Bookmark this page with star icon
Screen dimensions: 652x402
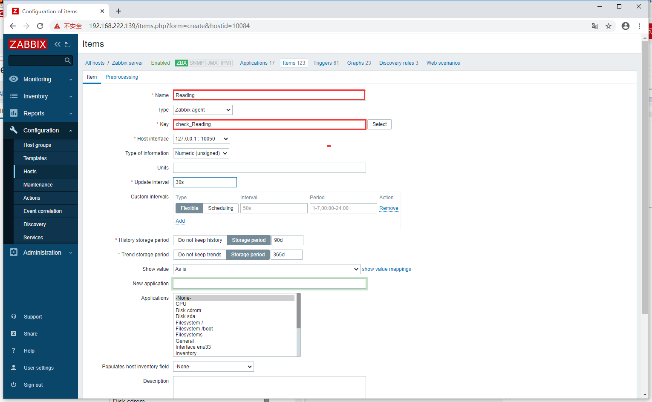[x=609, y=26]
